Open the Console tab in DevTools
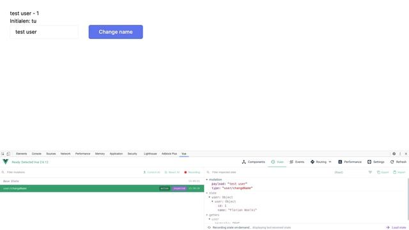This screenshot has width=409, height=230. tap(36, 154)
